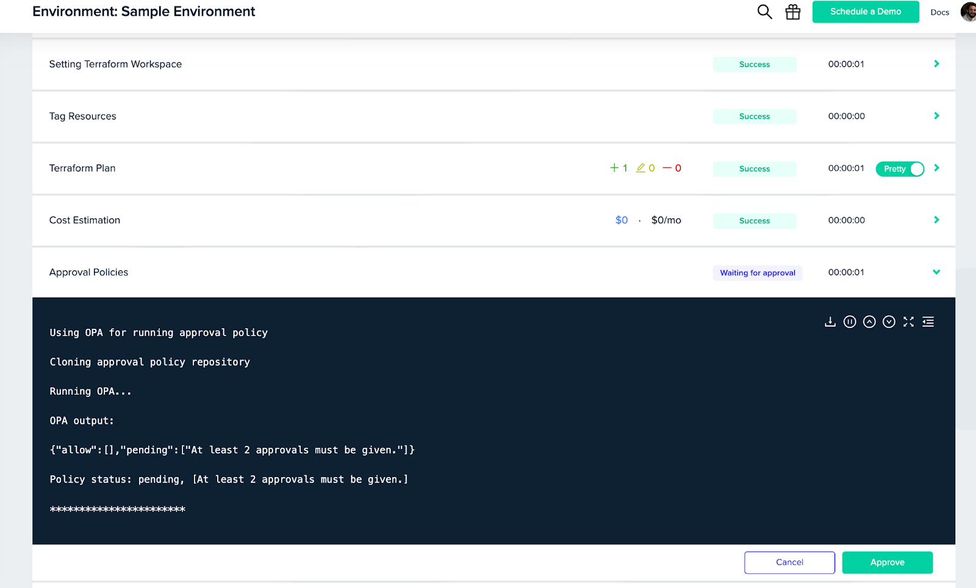The height and width of the screenshot is (588, 976).
Task: Expand the Cost Estimation step
Action: pyautogui.click(x=936, y=220)
